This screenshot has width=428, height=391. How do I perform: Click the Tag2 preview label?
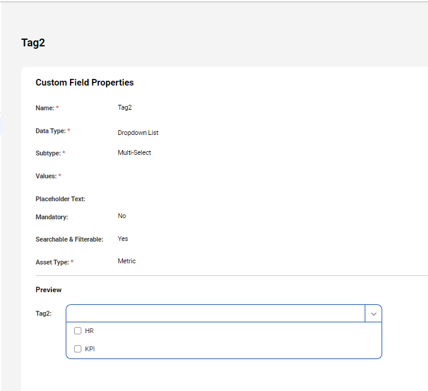pyautogui.click(x=43, y=313)
